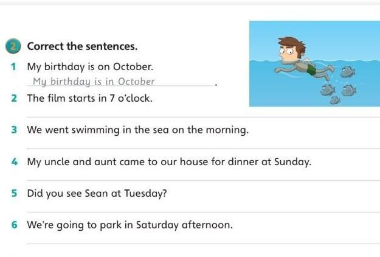The image size is (380, 257).
Task: Click the sentence about swimming in the sea
Action: pos(137,130)
